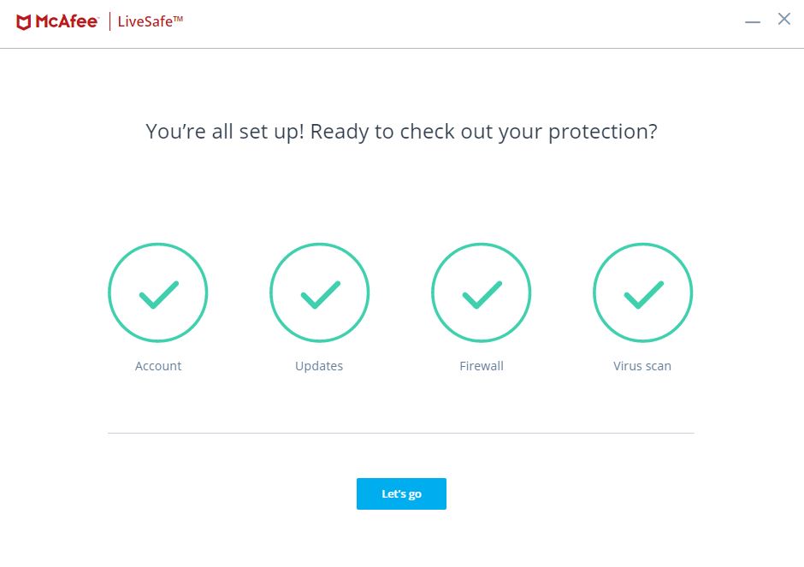804x567 pixels.
Task: Choose the Virus scan checkmark circle
Action: click(642, 292)
